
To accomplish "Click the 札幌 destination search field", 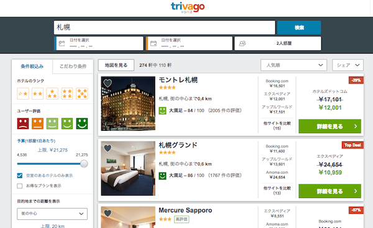I will point(164,27).
